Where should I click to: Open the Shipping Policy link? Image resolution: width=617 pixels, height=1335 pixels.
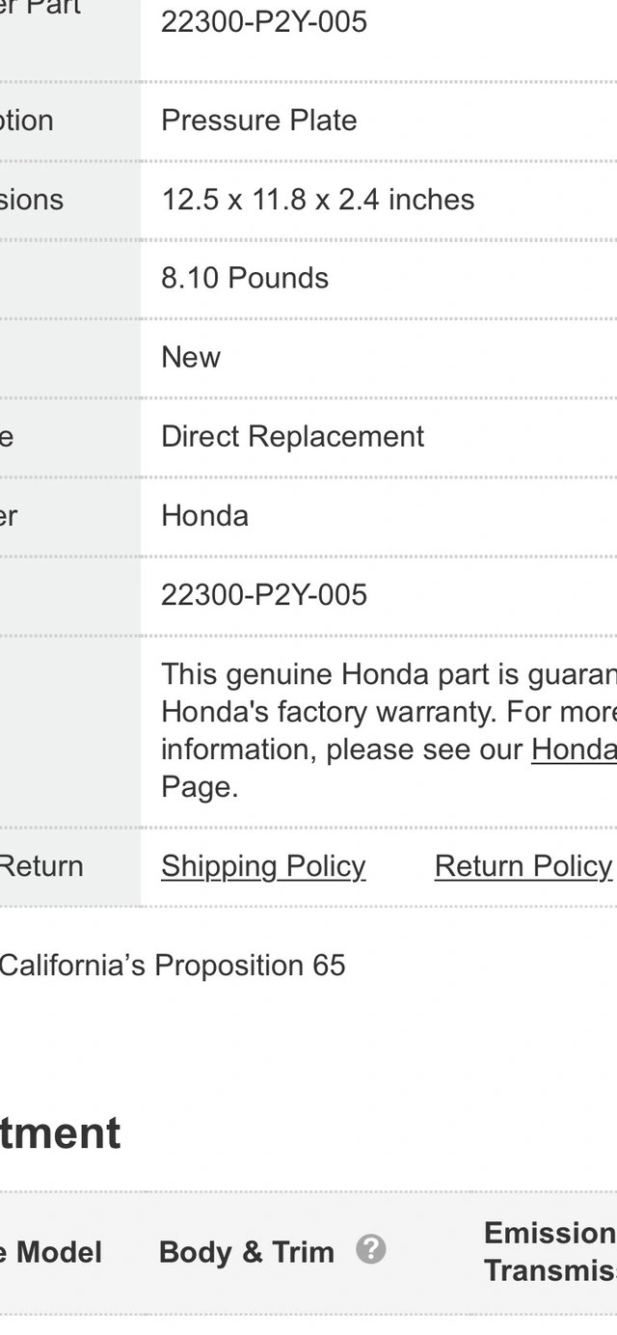[263, 866]
